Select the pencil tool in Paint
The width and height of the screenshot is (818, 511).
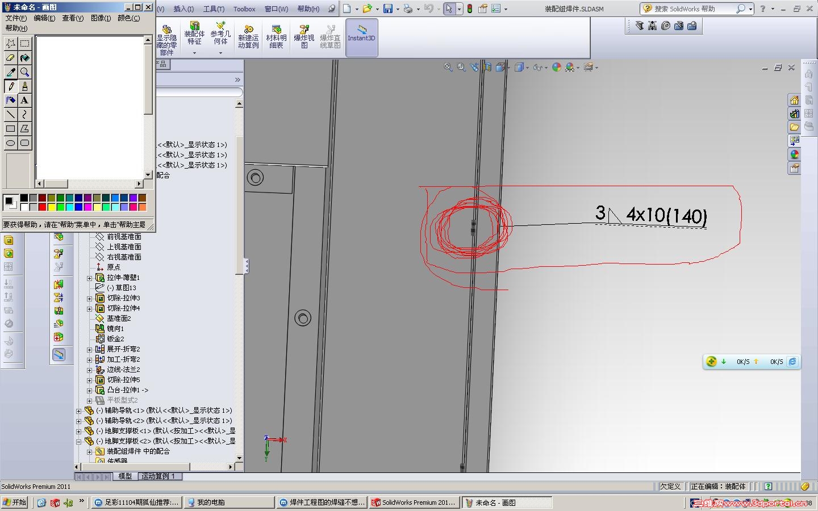11,86
